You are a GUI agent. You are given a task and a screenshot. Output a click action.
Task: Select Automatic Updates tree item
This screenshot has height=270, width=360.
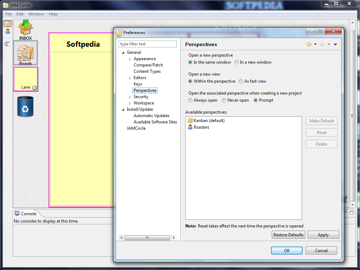click(x=152, y=116)
